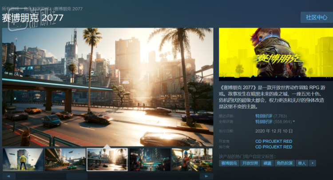Click the game title 赛博朋克 2077 heading
Viewport: 333px width, 180px height.
tap(33, 18)
